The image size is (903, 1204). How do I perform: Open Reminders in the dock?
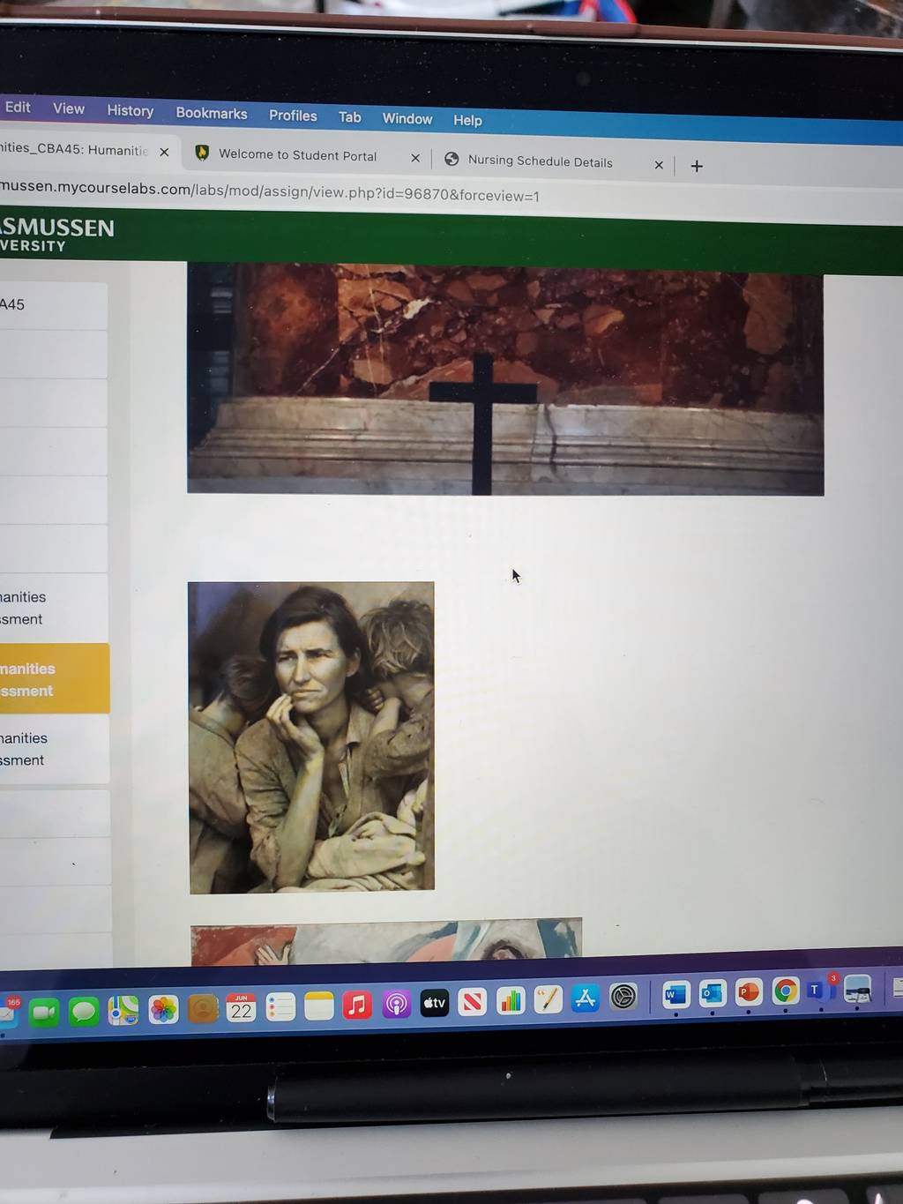point(280,1006)
